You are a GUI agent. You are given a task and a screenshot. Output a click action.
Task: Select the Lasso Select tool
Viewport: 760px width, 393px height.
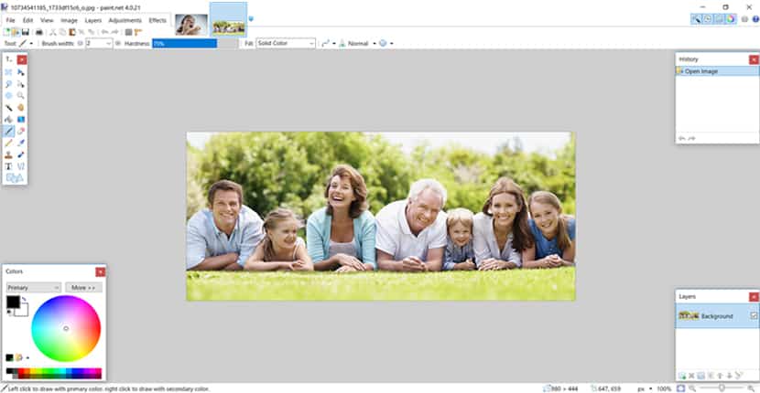[8, 84]
